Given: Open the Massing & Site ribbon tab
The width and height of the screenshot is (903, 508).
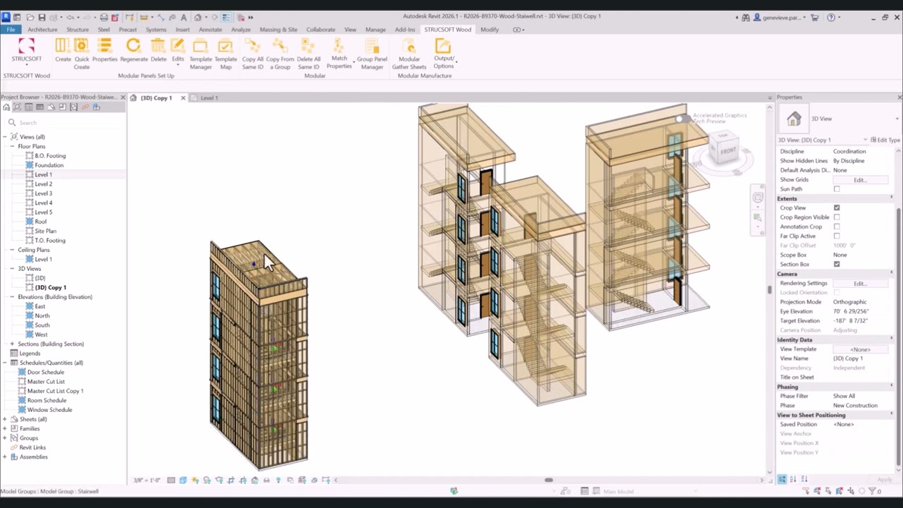Looking at the screenshot, I should tap(278, 30).
